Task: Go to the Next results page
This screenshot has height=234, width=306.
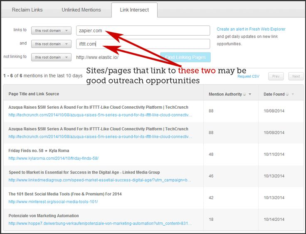Action: (x=296, y=76)
